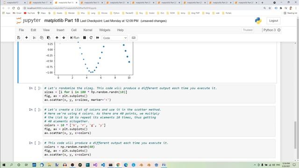Switch to Chrome in the taskbar

click(118, 165)
